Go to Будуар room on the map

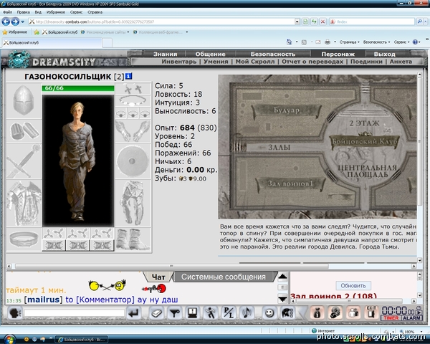286,110
